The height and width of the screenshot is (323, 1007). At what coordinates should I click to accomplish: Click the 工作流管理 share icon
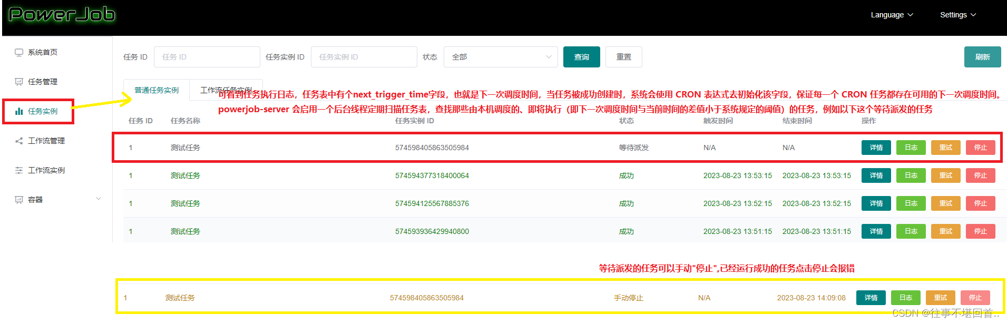tap(19, 141)
